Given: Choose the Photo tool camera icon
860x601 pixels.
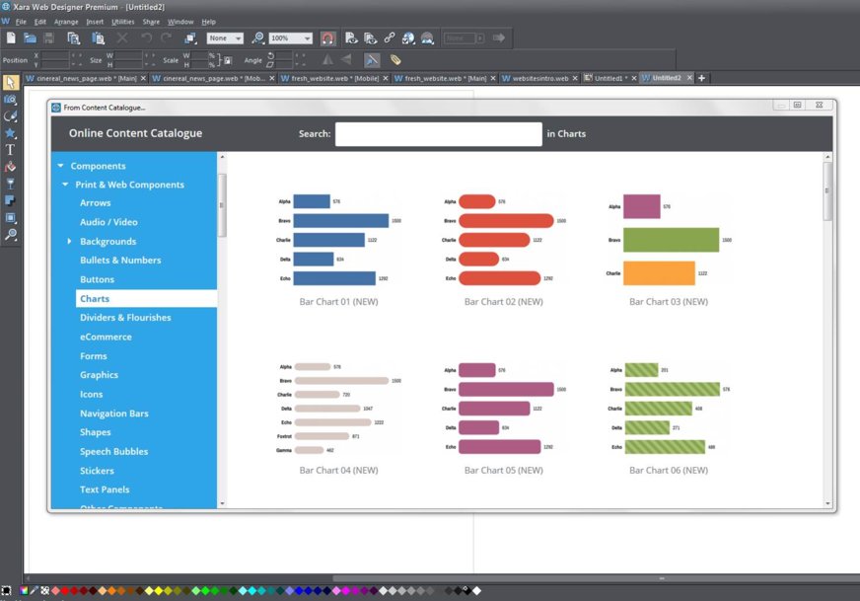Looking at the screenshot, I should click(11, 99).
